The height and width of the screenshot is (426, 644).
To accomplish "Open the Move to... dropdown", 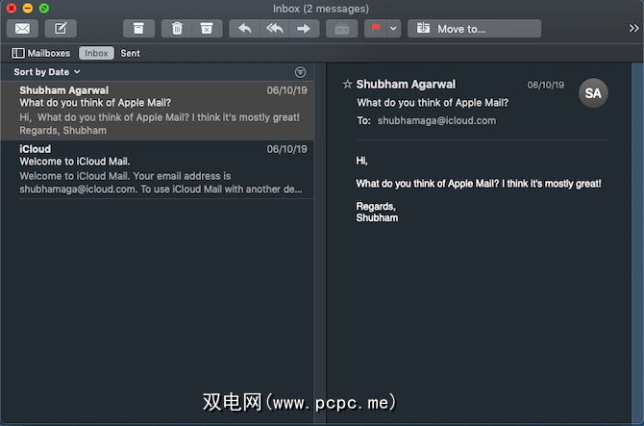I will (x=474, y=29).
